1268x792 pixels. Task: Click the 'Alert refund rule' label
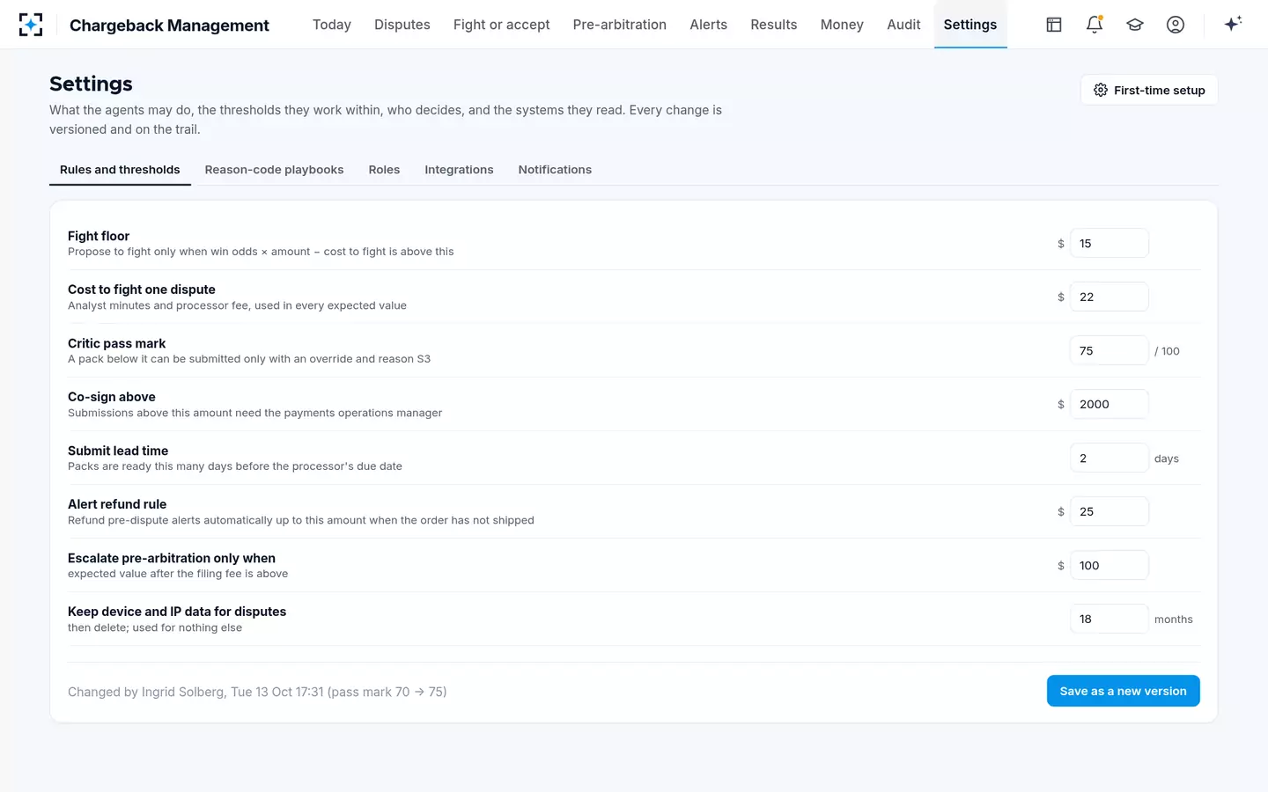click(117, 504)
